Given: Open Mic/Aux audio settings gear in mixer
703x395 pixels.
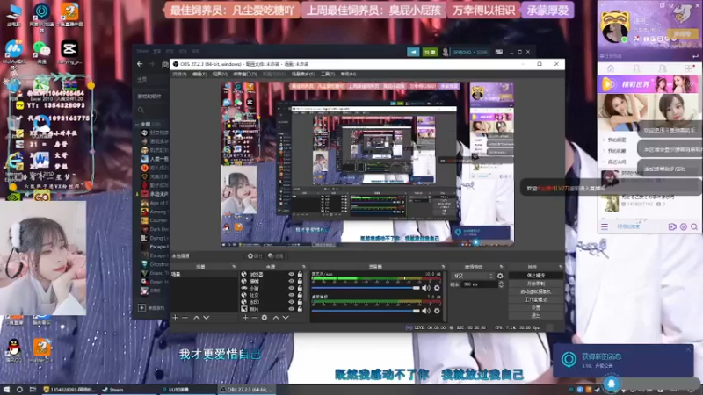Looking at the screenshot, I should [437, 288].
